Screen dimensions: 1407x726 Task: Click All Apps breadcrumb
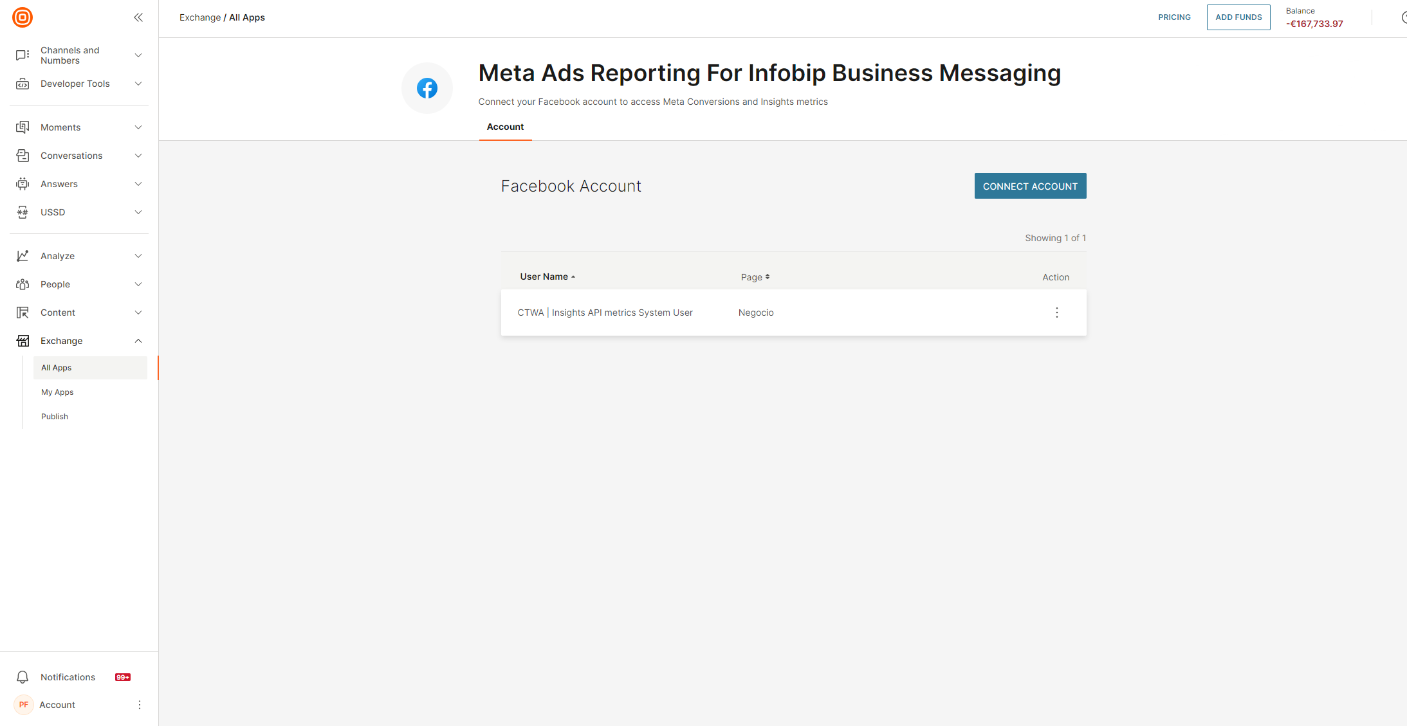coord(247,17)
